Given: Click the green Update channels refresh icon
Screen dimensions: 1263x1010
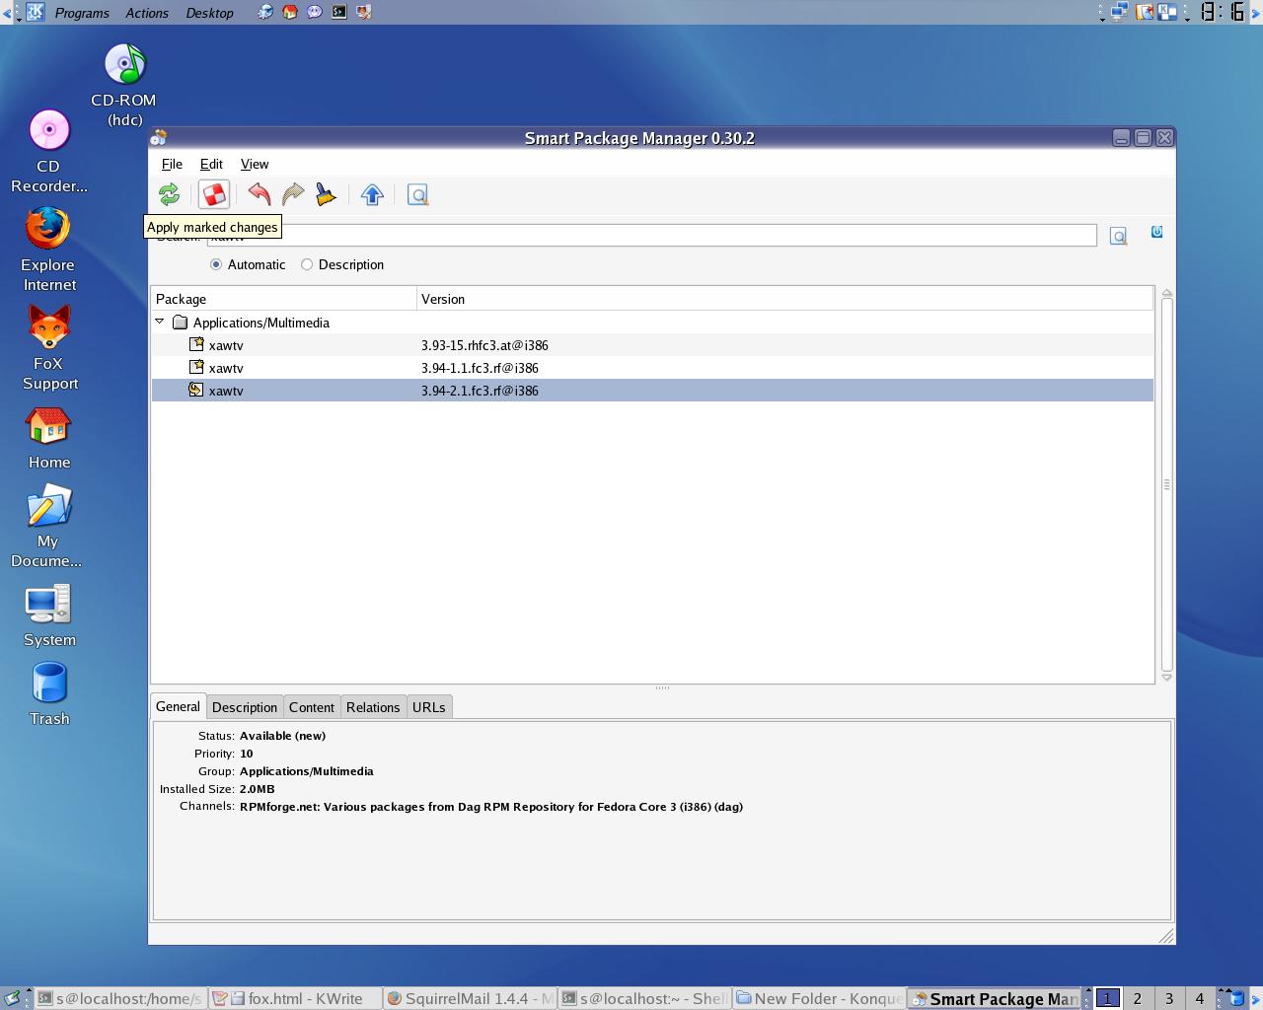Looking at the screenshot, I should (169, 195).
